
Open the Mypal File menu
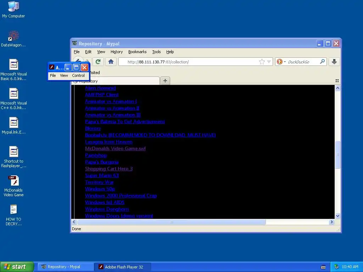click(x=77, y=52)
